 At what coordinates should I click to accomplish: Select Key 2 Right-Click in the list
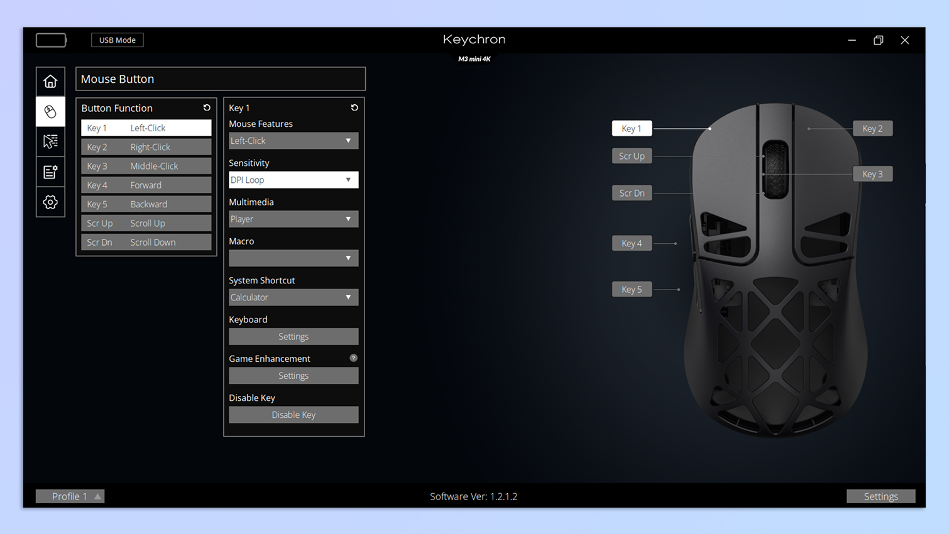point(146,147)
